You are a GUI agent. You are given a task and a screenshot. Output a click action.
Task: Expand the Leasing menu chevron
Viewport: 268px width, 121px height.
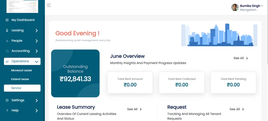click(x=36, y=31)
